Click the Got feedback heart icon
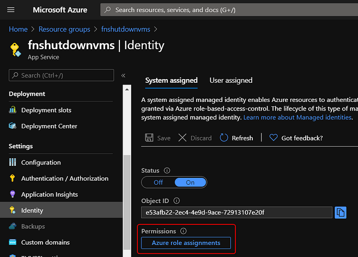The width and height of the screenshot is (358, 257). coord(273,138)
